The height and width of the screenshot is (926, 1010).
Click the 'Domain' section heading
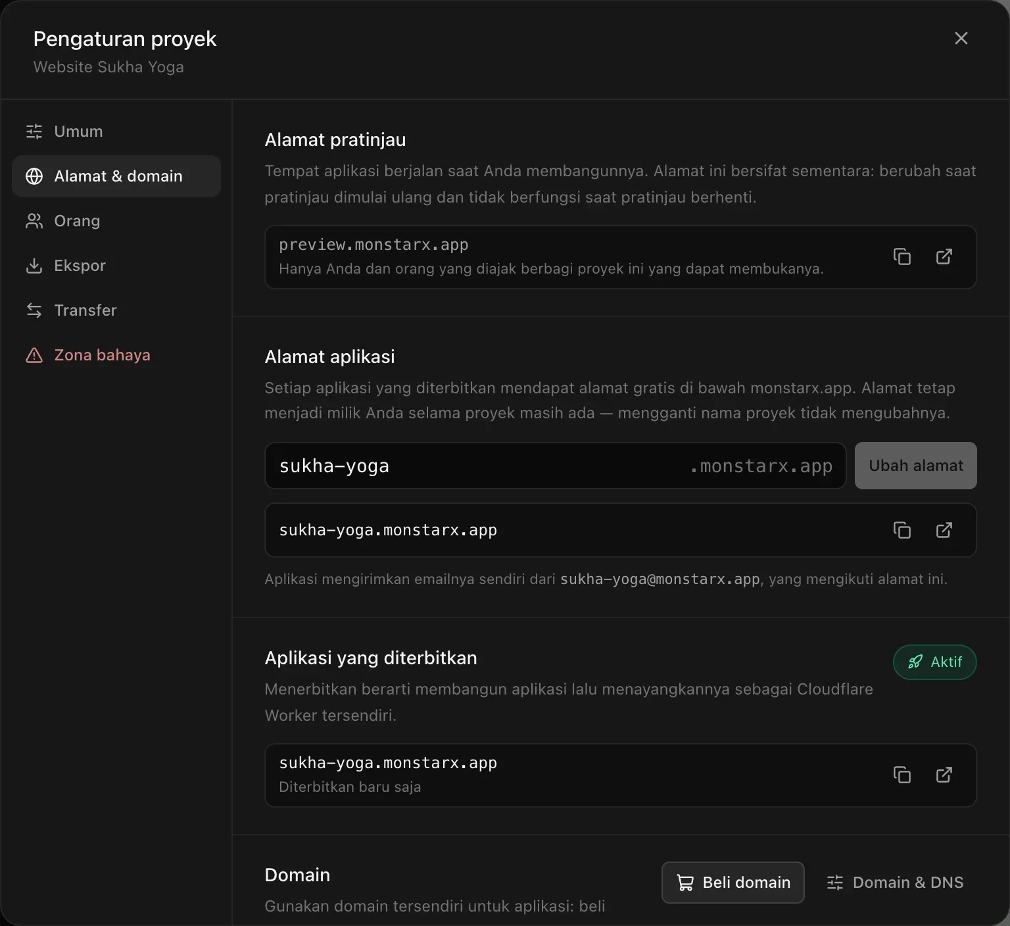pos(297,875)
